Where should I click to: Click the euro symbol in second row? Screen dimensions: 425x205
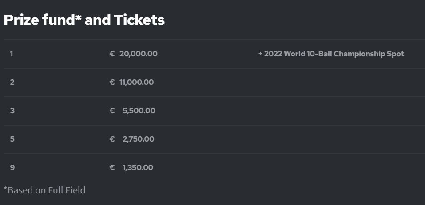click(112, 83)
